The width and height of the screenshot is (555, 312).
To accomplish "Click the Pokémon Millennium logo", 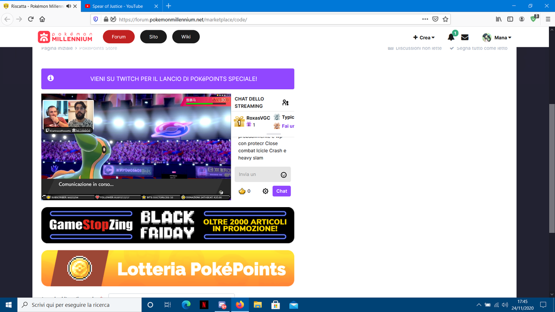I will pos(65,36).
